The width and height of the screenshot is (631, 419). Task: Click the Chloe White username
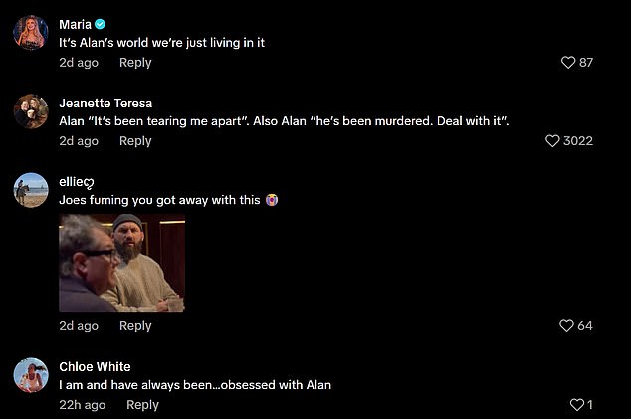(x=95, y=367)
